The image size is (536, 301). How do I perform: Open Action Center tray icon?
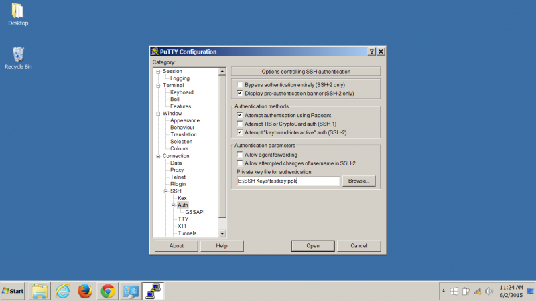pos(466,291)
